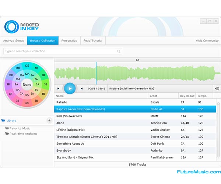Select key 12B on Camelot wheel

tap(27, 66)
